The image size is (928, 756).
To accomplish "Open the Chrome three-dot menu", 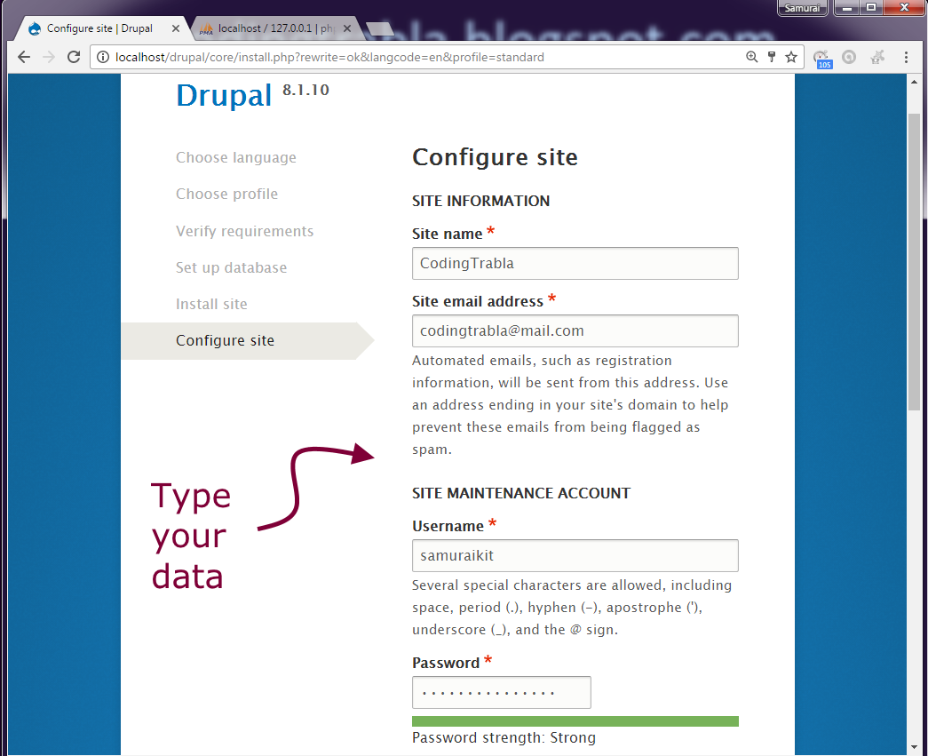I will (906, 57).
